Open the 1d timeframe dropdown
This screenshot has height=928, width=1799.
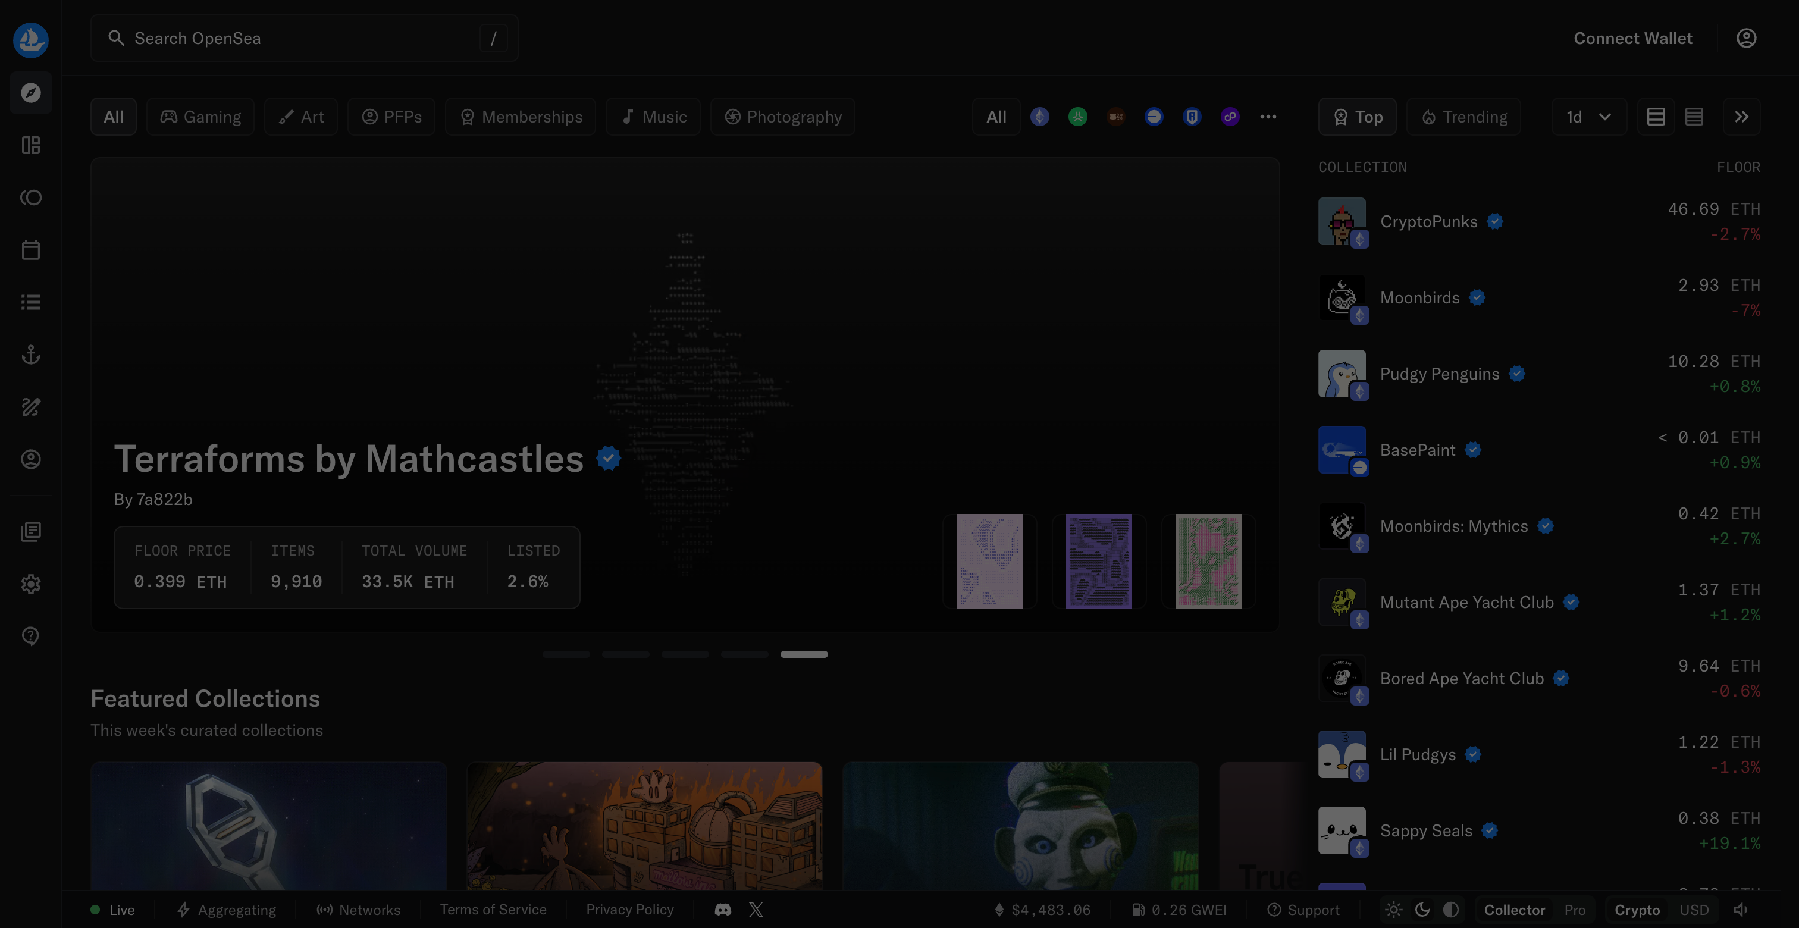tap(1588, 117)
